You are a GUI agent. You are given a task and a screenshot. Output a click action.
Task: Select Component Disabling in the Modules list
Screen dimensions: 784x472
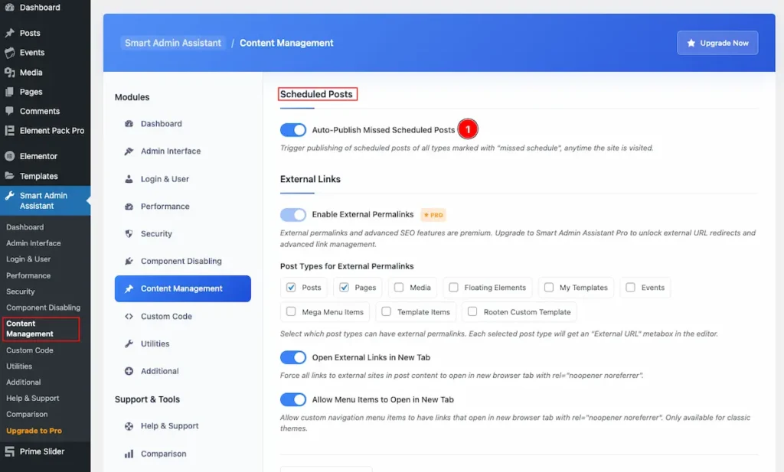182,261
